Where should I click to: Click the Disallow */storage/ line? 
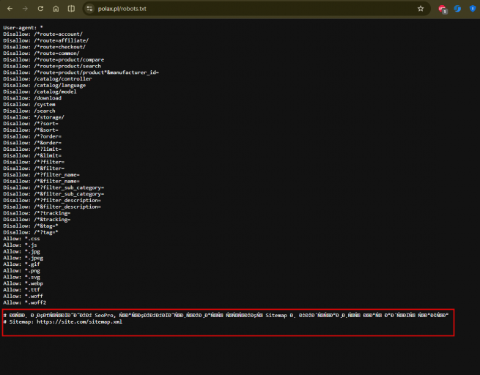34,117
